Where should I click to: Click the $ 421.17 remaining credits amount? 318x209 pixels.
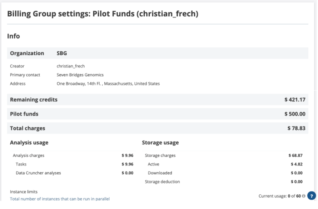coord(295,100)
